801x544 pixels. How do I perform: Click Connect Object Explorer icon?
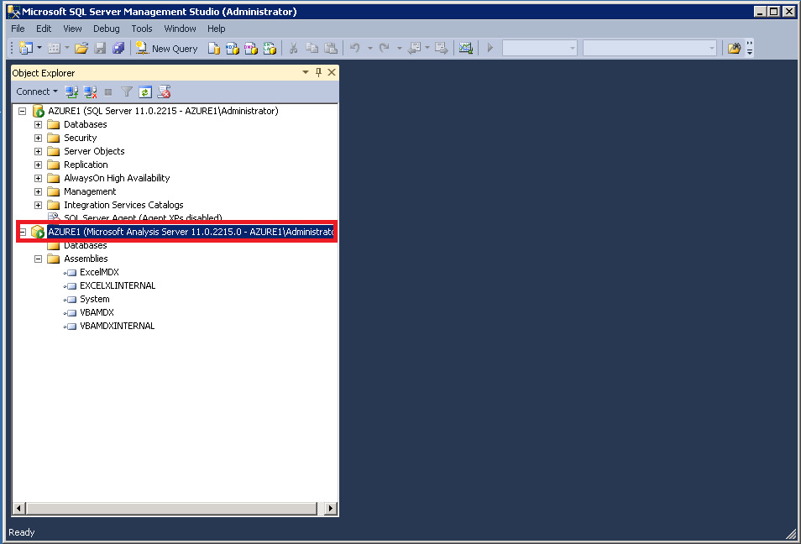(71, 92)
